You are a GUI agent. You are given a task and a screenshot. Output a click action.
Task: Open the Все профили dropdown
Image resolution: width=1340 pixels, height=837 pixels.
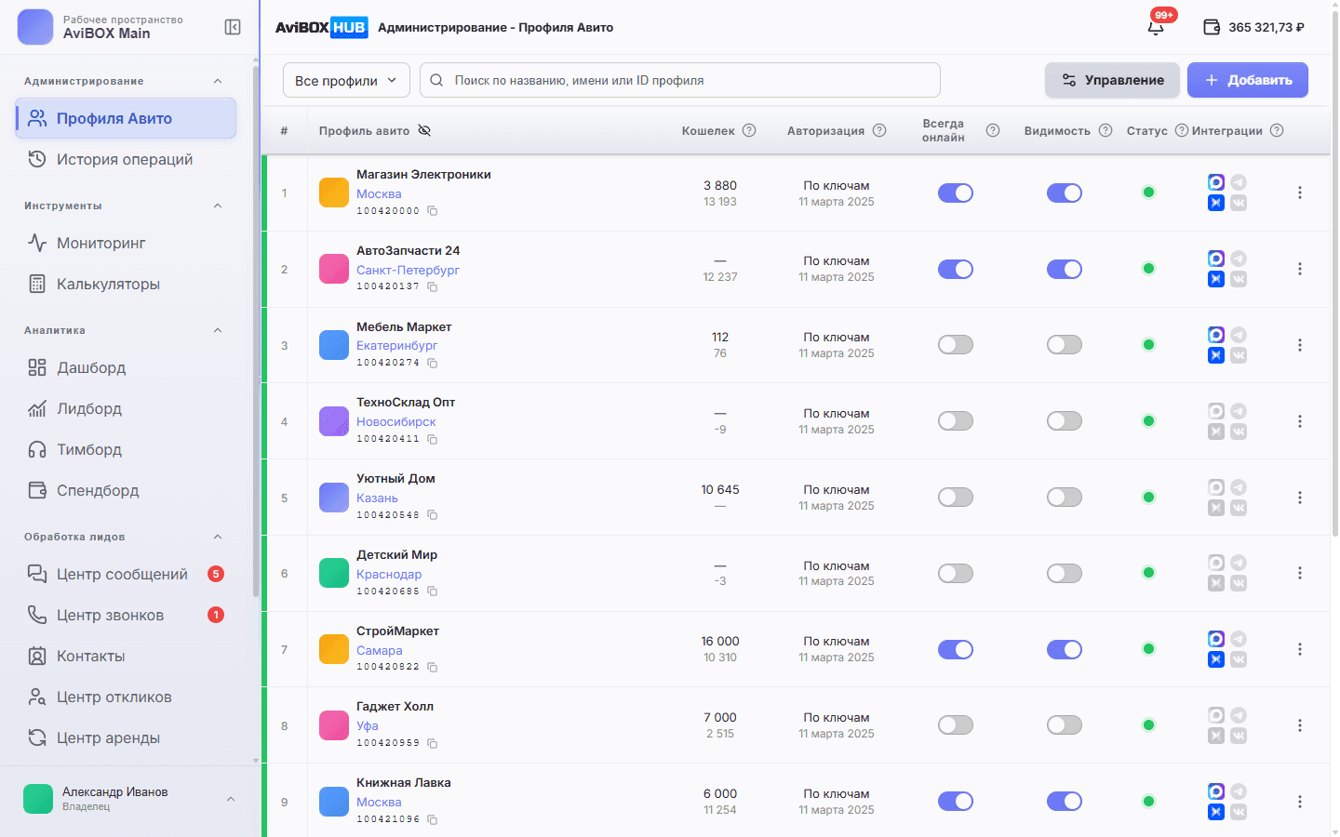tap(346, 80)
